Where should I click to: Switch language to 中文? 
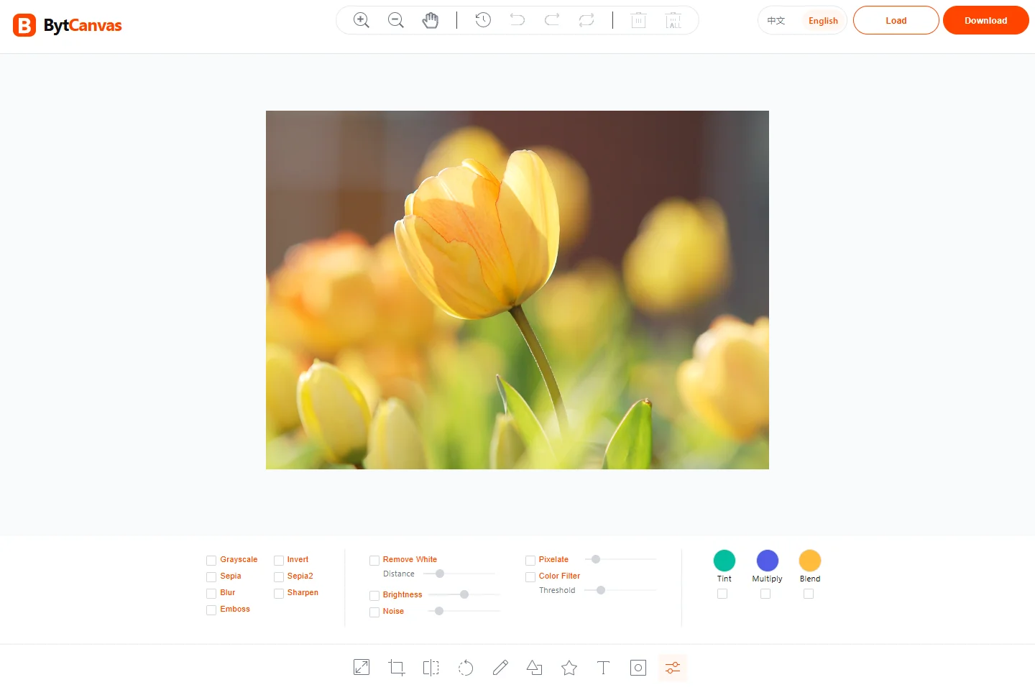[x=776, y=21]
